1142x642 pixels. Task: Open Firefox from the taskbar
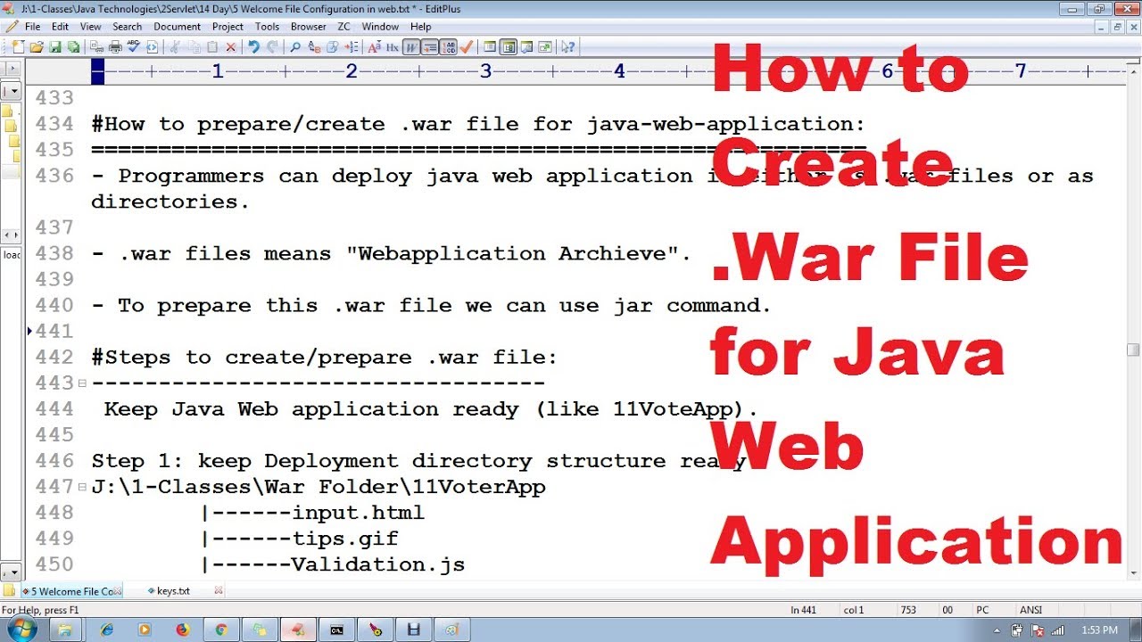click(183, 630)
